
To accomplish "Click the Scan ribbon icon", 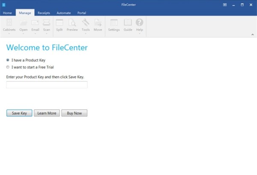I will pyautogui.click(x=47, y=22).
